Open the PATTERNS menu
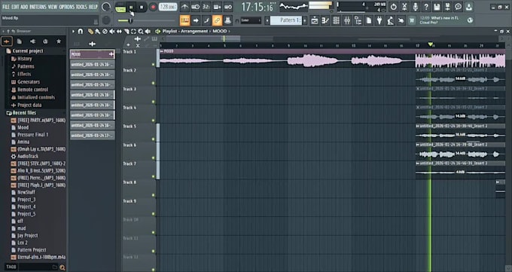This screenshot has width=512, height=272. pyautogui.click(x=38, y=7)
